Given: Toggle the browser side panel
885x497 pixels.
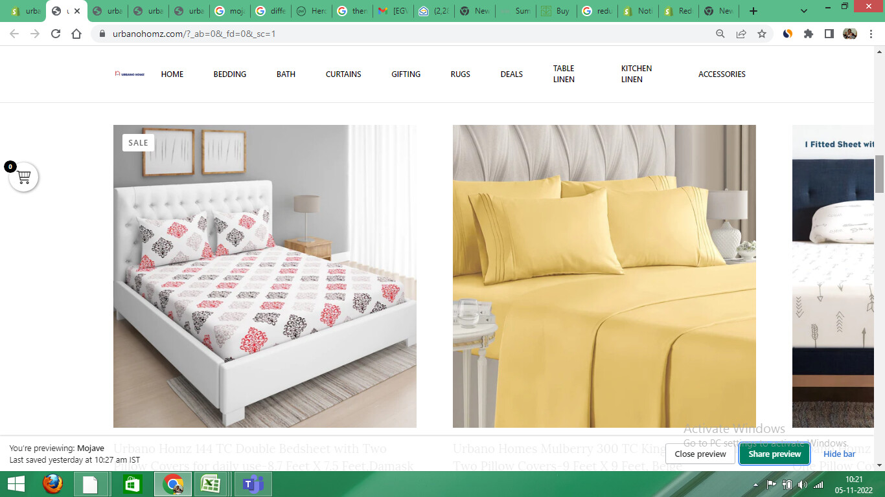Looking at the screenshot, I should pos(829,34).
